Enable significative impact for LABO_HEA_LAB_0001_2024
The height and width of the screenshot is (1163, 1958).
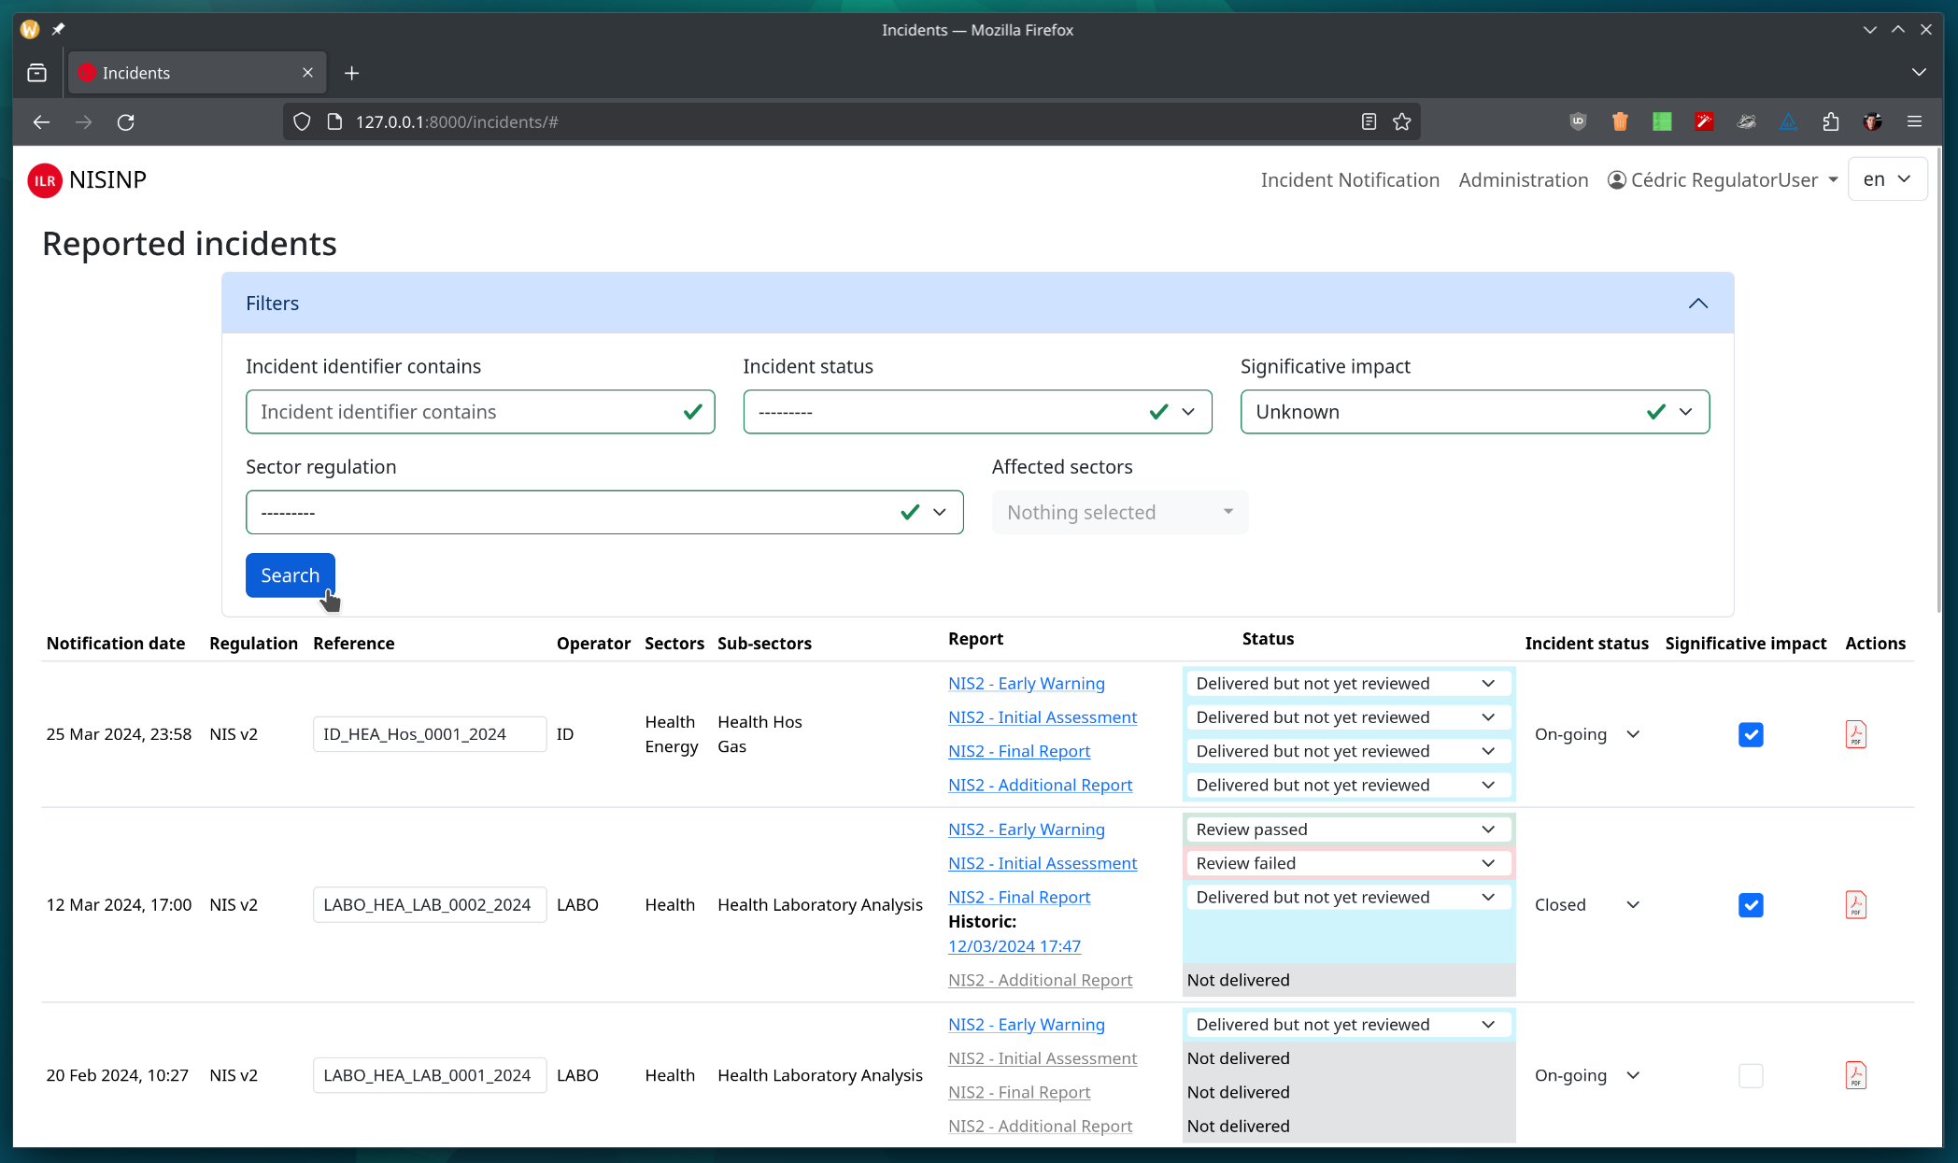(x=1751, y=1075)
